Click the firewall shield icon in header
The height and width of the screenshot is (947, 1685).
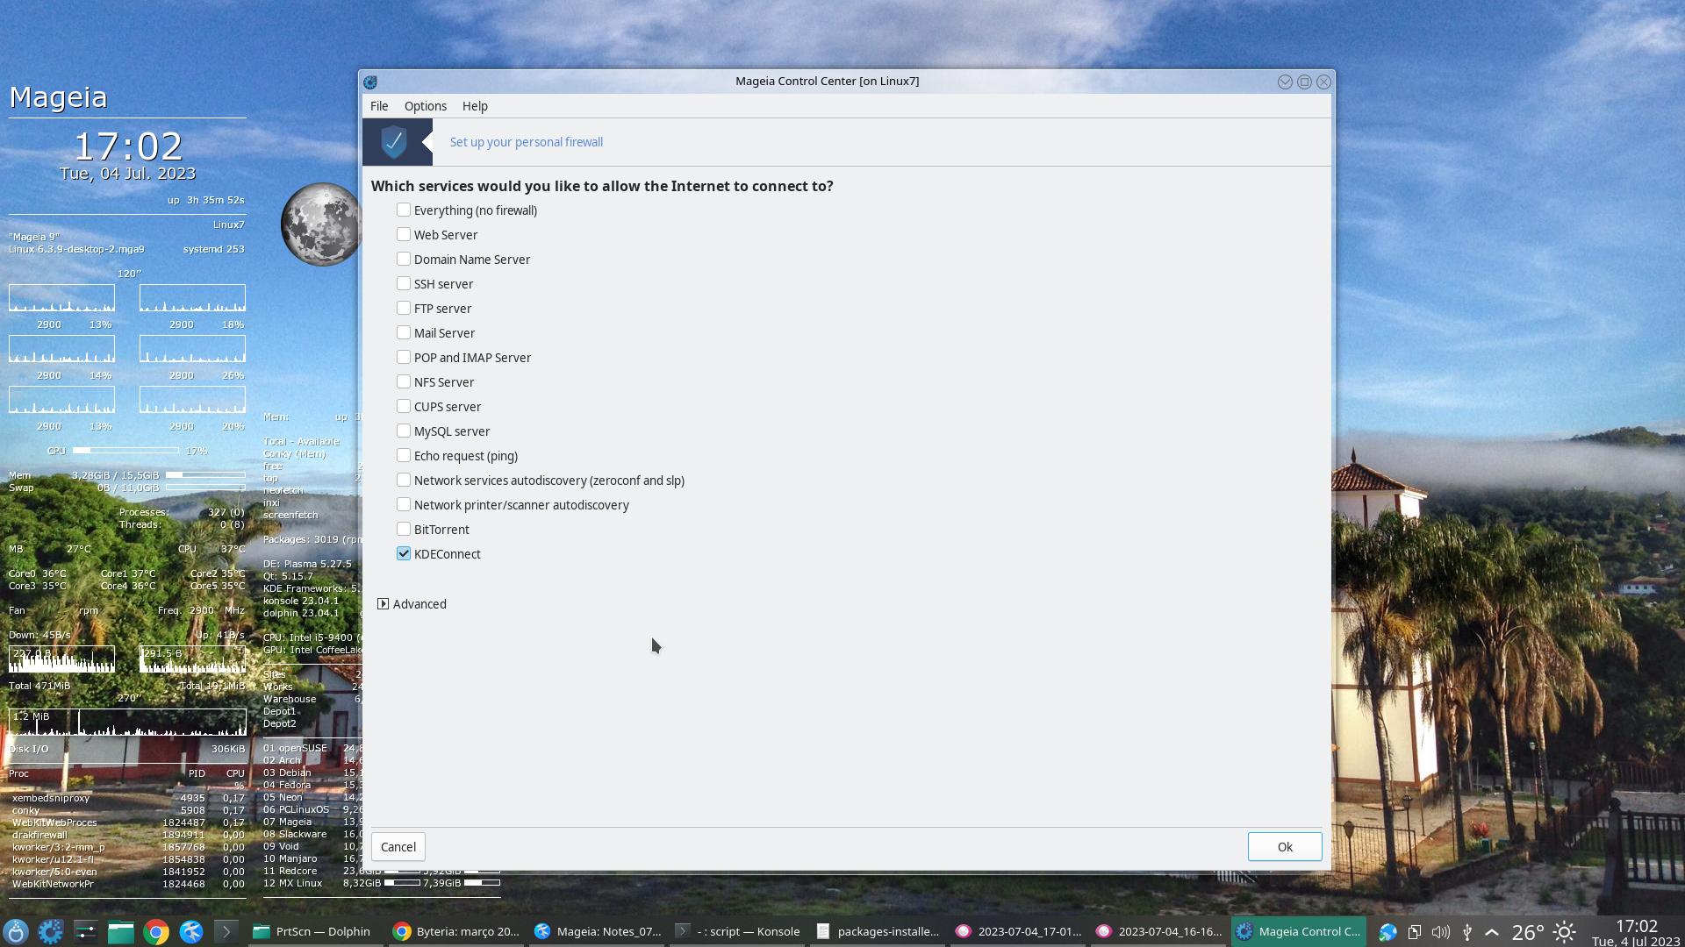(x=395, y=142)
